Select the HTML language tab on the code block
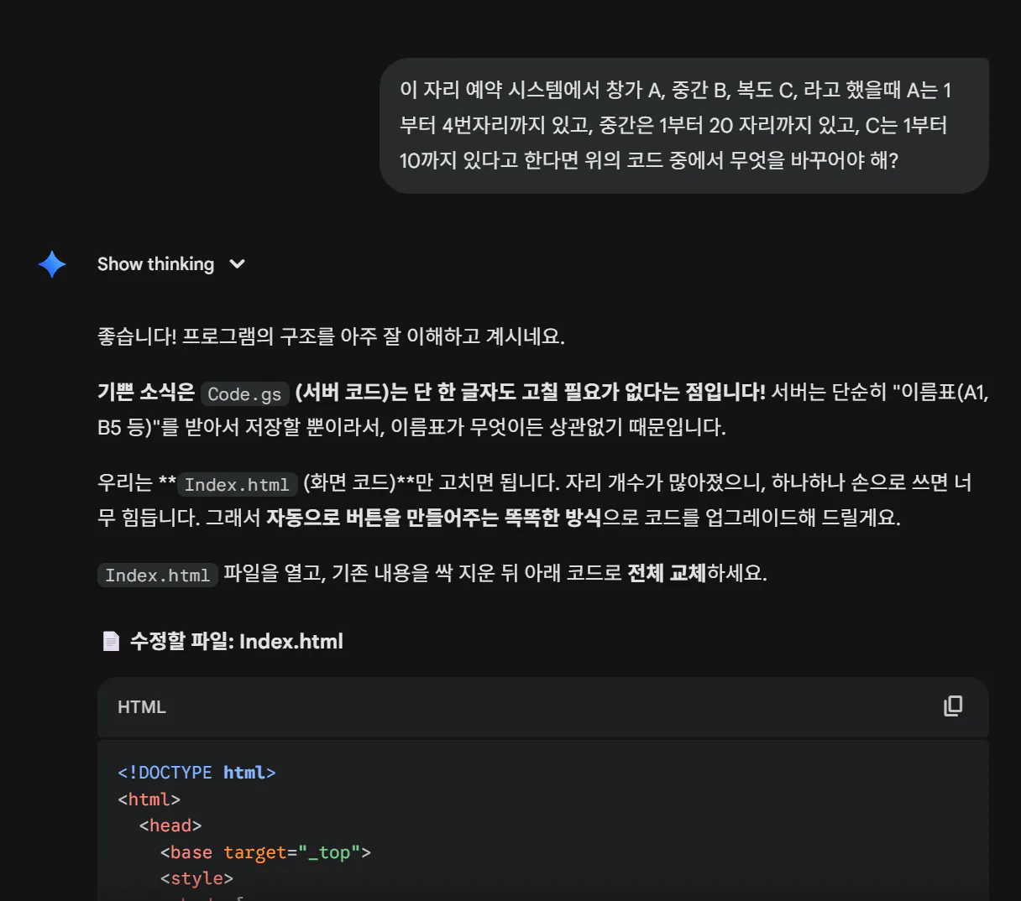 (x=141, y=706)
